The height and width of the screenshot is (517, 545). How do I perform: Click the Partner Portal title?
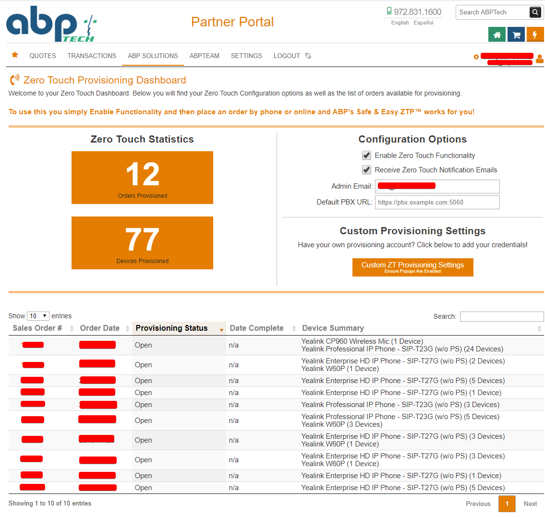pyautogui.click(x=232, y=22)
